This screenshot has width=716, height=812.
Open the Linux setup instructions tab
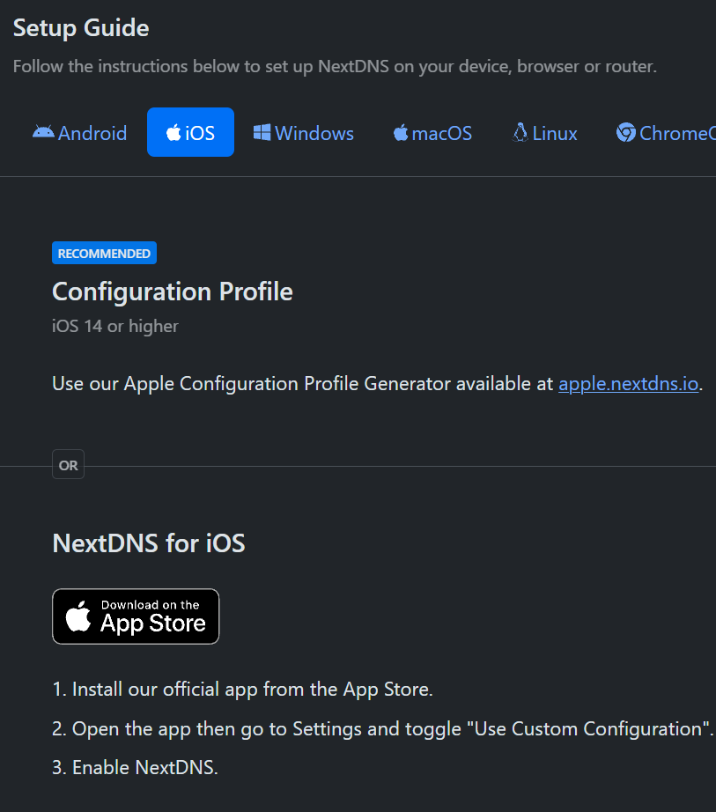[545, 133]
